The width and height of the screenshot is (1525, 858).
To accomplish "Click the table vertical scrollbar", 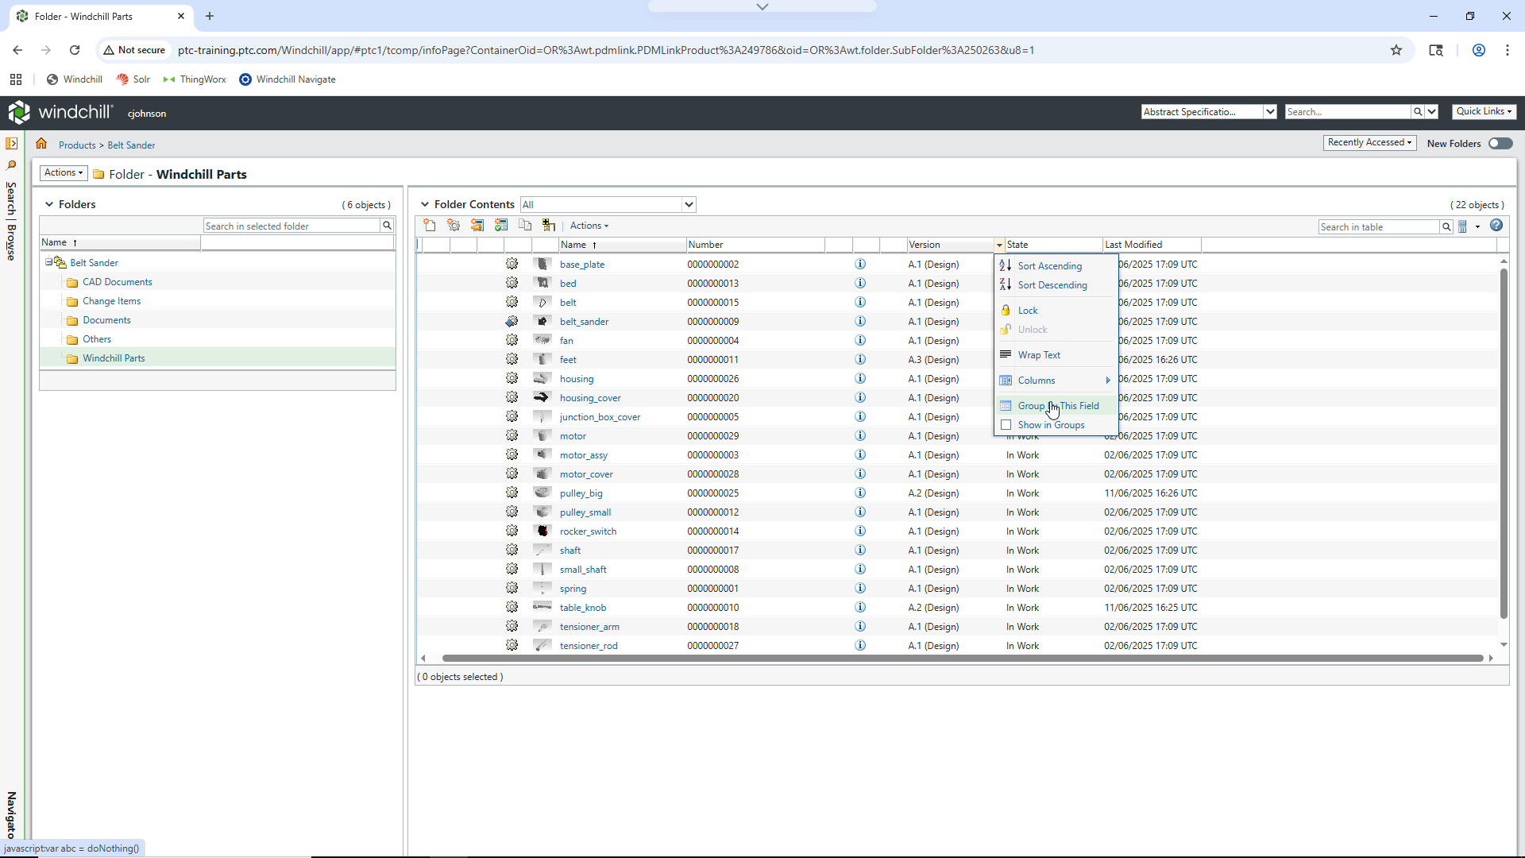I will pyautogui.click(x=1504, y=443).
